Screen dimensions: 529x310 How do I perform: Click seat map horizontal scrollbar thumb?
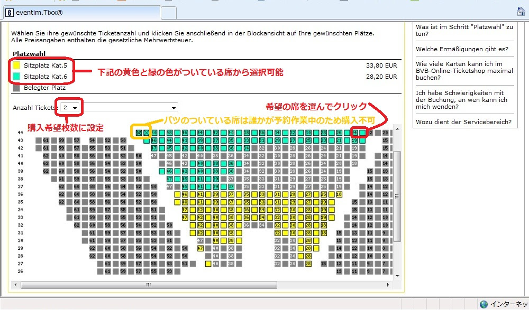coord(149,285)
